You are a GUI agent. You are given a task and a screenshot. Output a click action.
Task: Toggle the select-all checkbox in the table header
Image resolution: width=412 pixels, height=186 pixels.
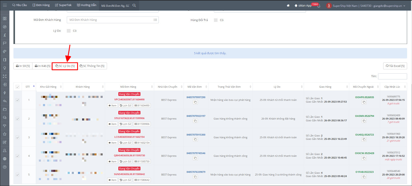17,87
